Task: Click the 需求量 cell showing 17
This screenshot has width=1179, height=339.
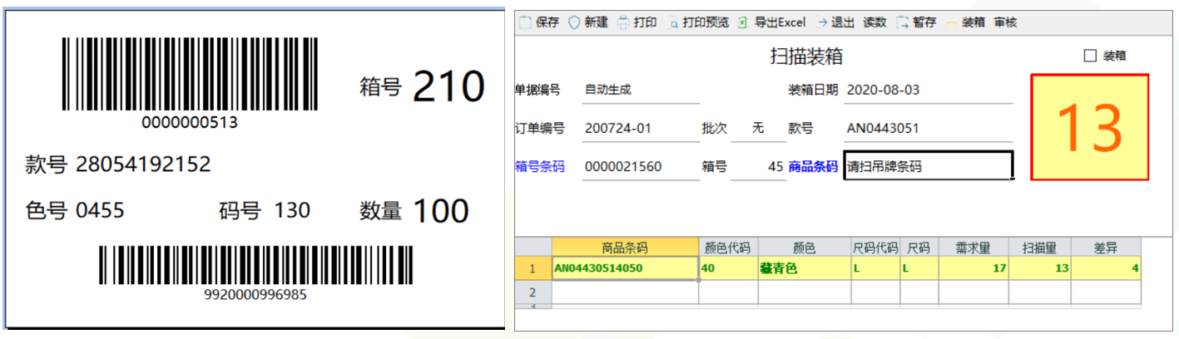Action: click(x=973, y=268)
